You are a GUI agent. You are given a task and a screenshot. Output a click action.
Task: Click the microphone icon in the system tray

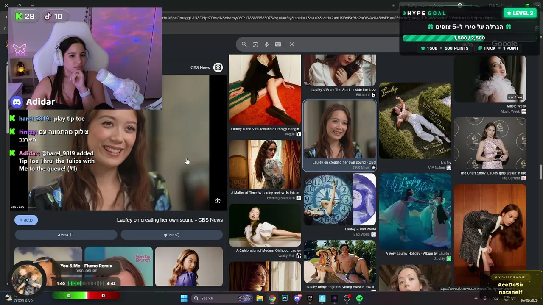point(485,298)
